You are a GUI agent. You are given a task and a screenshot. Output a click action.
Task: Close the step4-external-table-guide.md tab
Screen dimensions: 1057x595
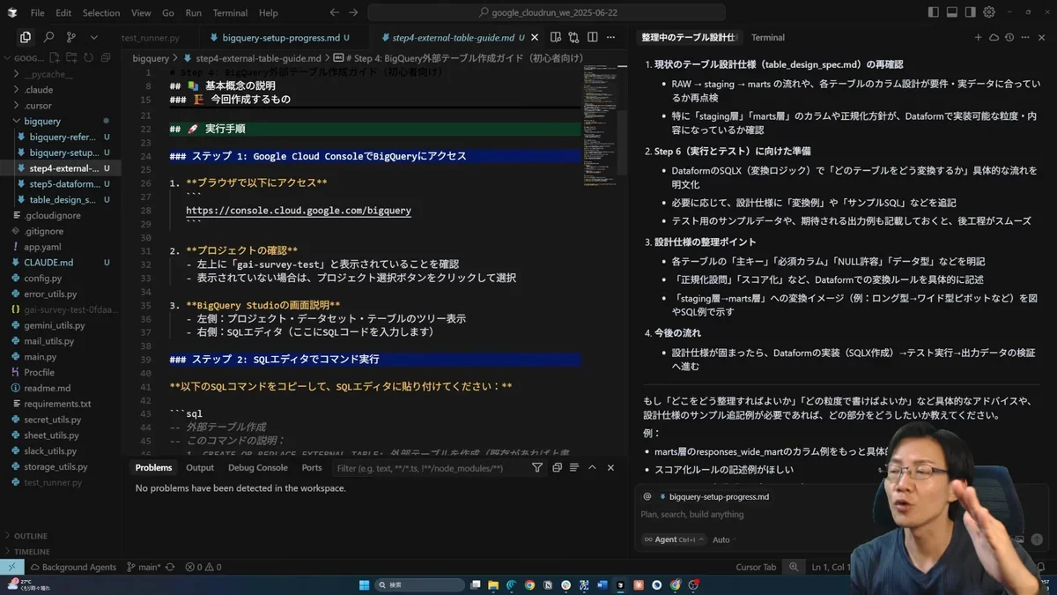pyautogui.click(x=534, y=38)
